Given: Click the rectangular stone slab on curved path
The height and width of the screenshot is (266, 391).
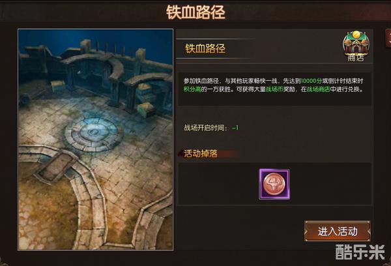Looking at the screenshot, I should pos(56,168).
